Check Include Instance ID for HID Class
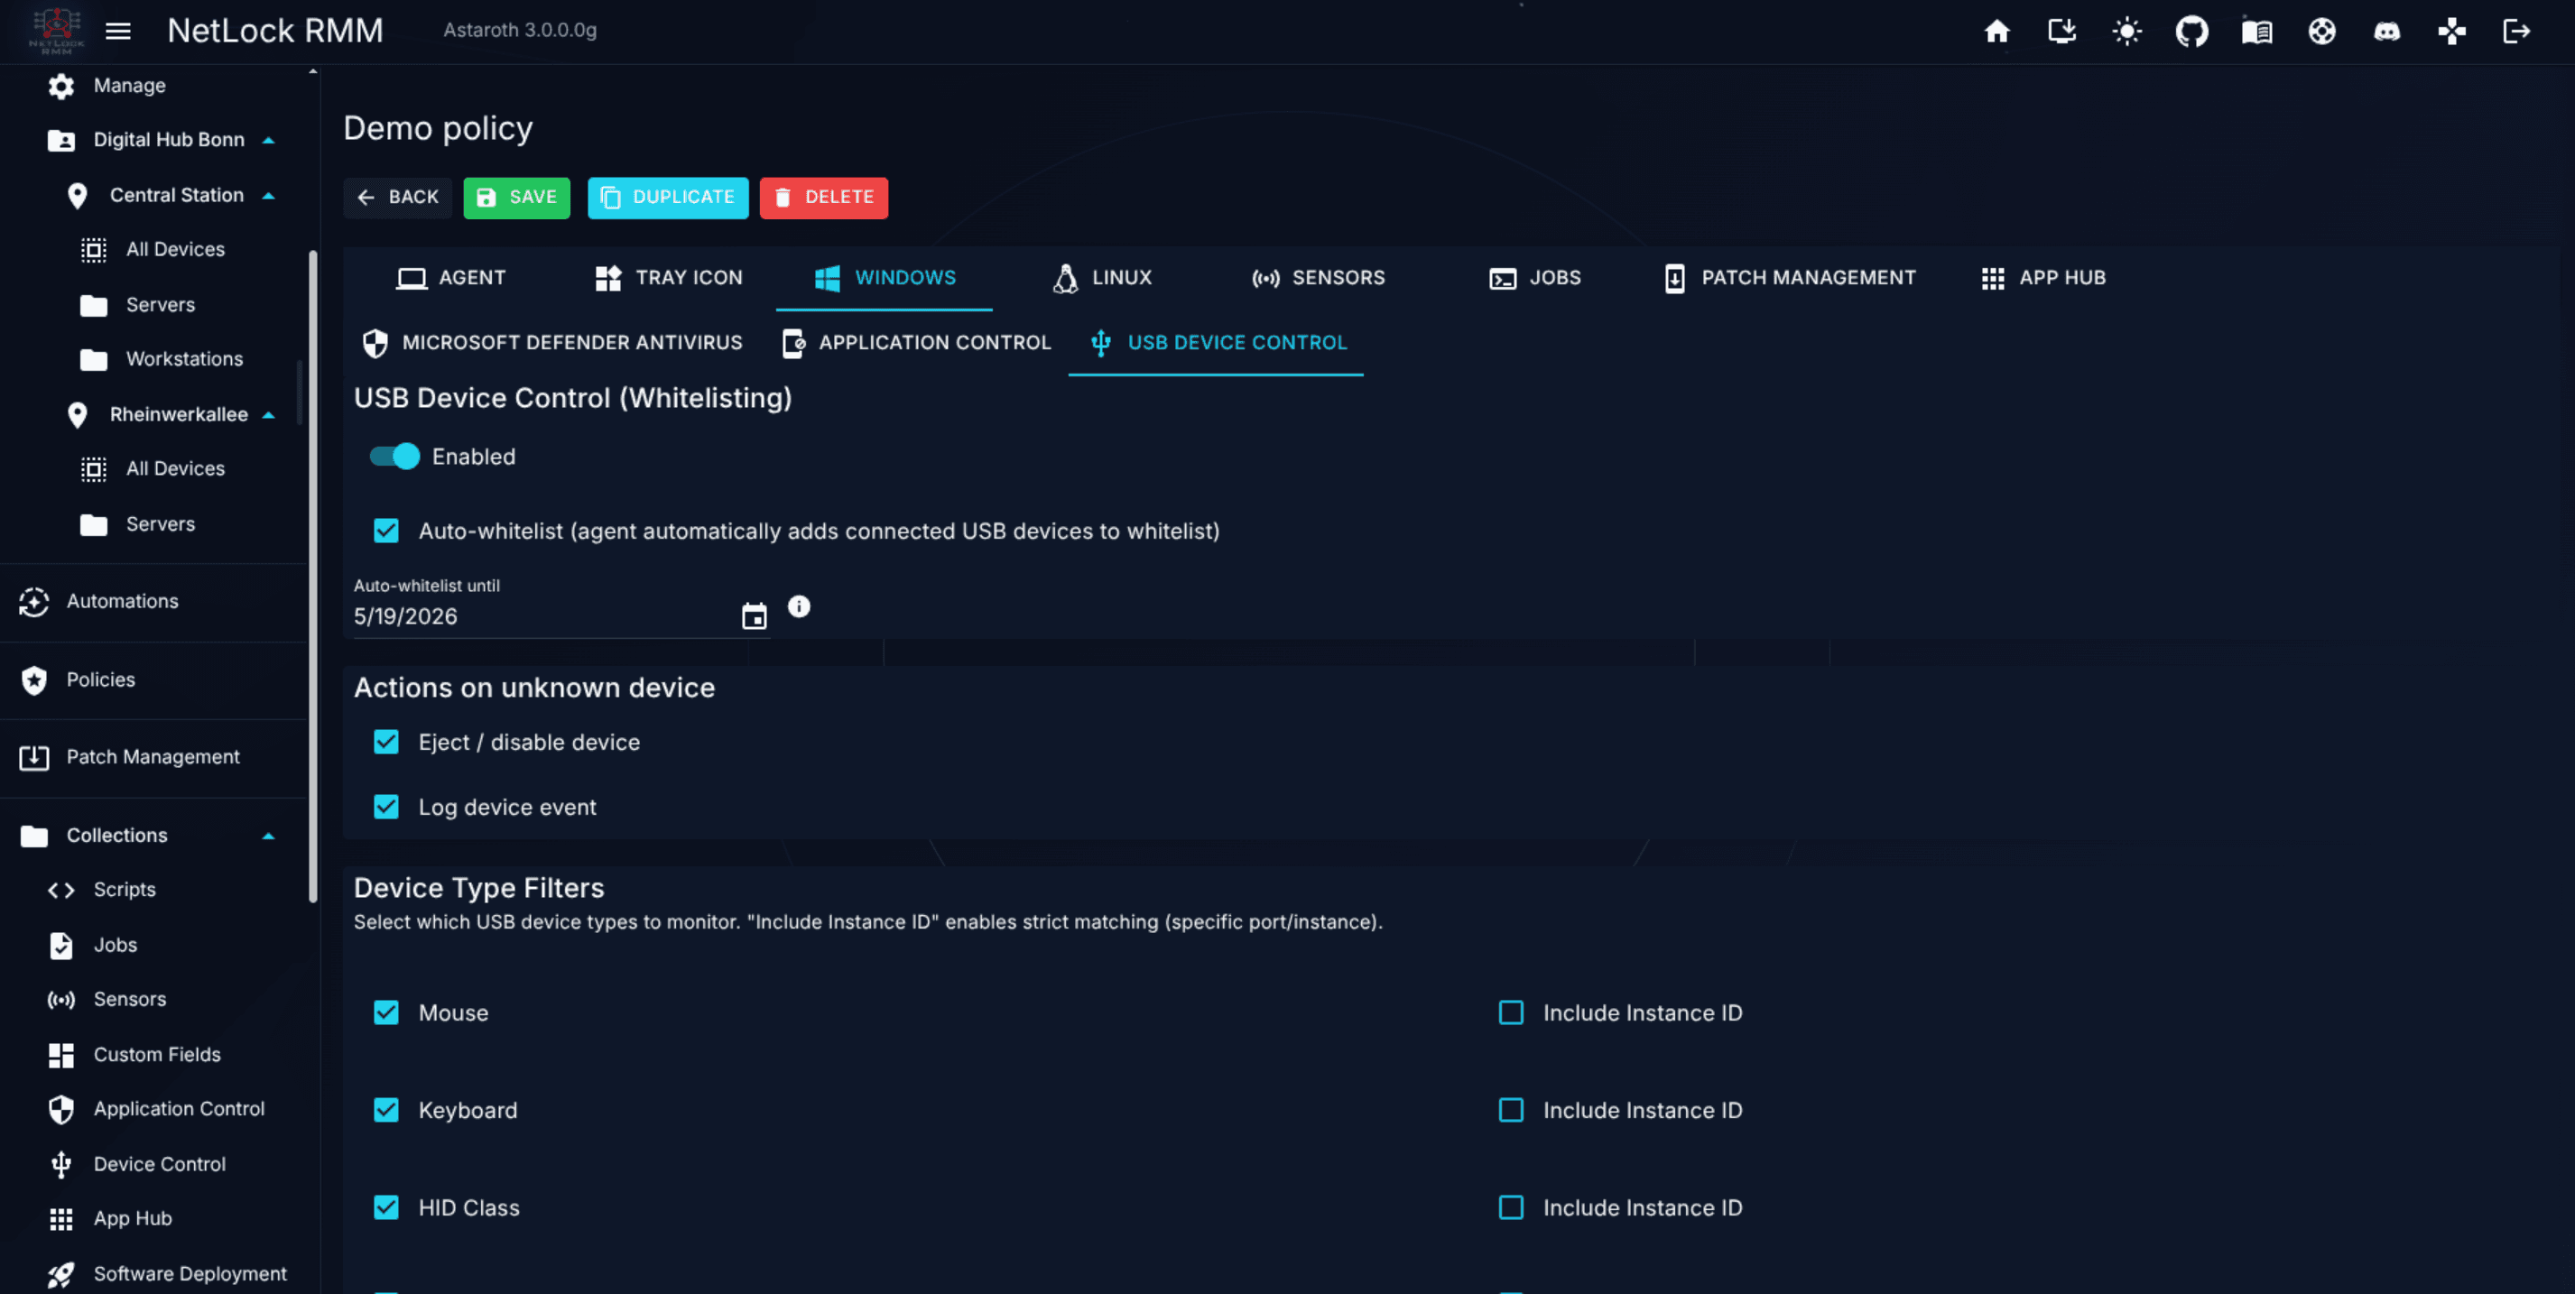Image resolution: width=2575 pixels, height=1294 pixels. pyautogui.click(x=1510, y=1207)
